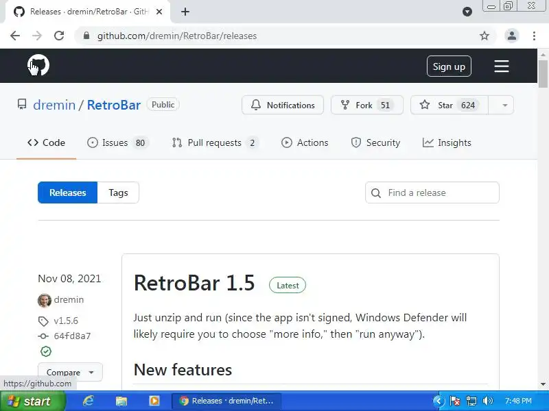Click the Sign up button
The width and height of the screenshot is (549, 411).
[x=449, y=66]
